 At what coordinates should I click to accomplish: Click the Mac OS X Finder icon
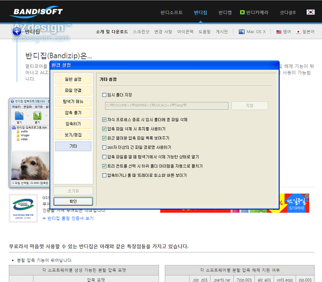pos(241,32)
